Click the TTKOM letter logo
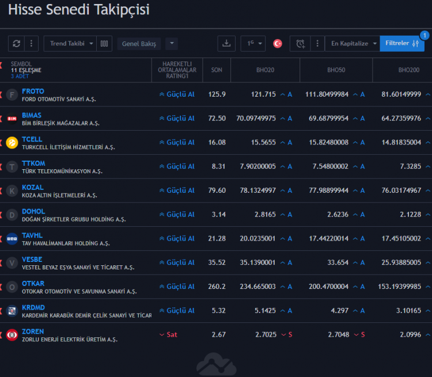This screenshot has height=377, width=432. click(12, 167)
